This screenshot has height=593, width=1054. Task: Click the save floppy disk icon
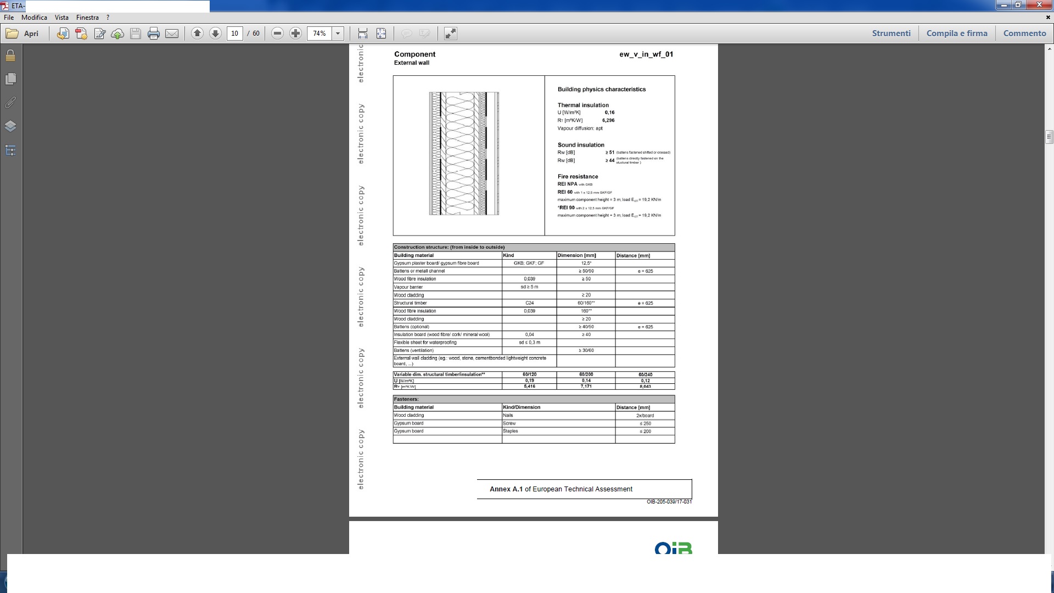136,33
